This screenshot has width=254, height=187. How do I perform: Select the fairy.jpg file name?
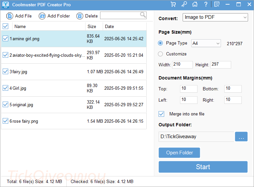(20, 72)
